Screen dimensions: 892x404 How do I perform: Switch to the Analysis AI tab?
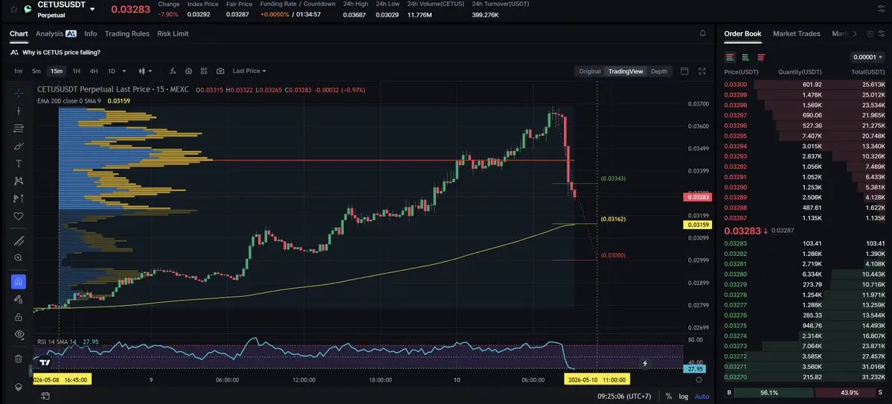56,33
